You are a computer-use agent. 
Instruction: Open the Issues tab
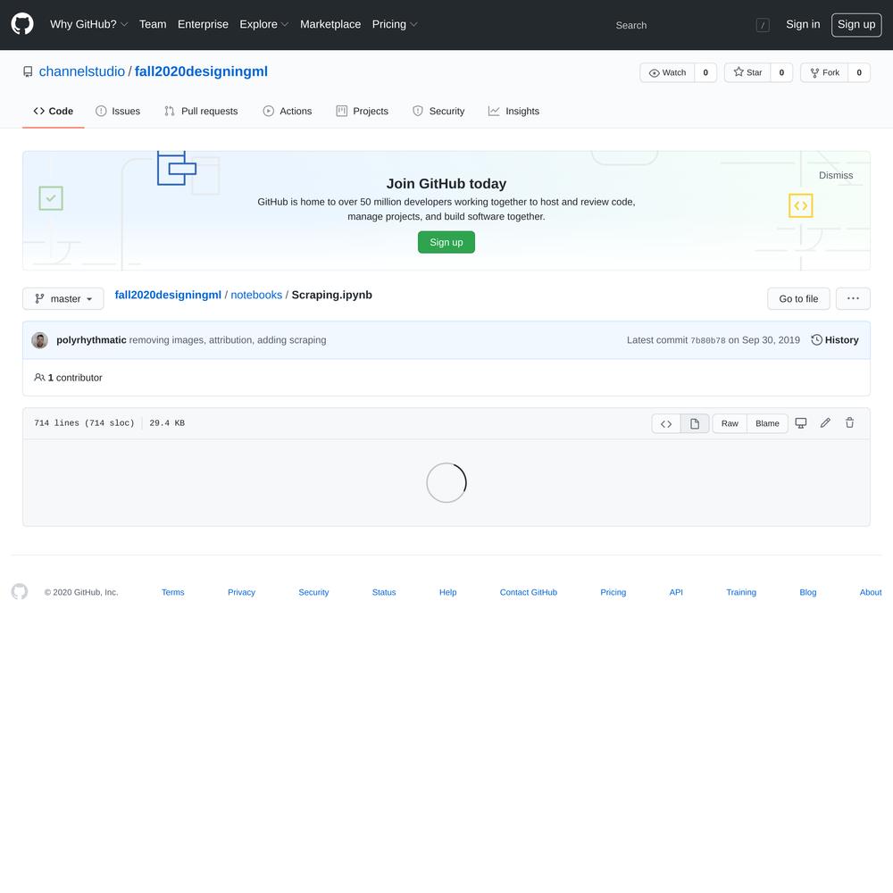tap(118, 111)
